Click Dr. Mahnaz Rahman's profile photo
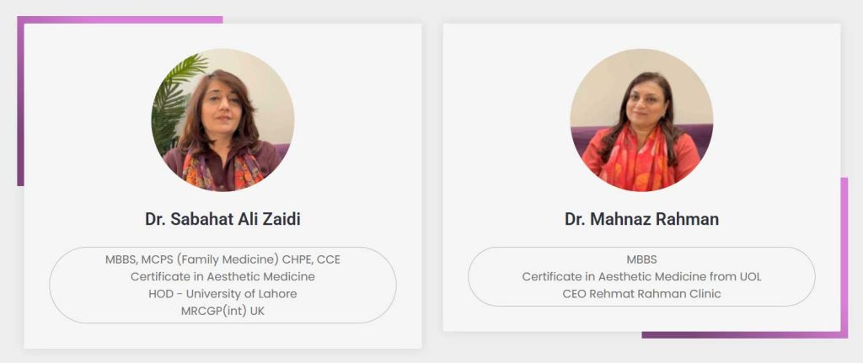 coord(641,120)
